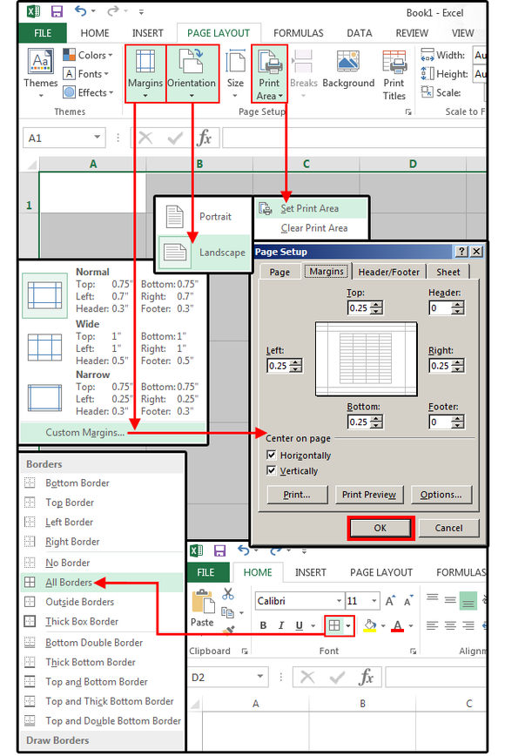This screenshot has width=505, height=756.
Task: Click the Cut scissors icon
Action: (x=228, y=593)
